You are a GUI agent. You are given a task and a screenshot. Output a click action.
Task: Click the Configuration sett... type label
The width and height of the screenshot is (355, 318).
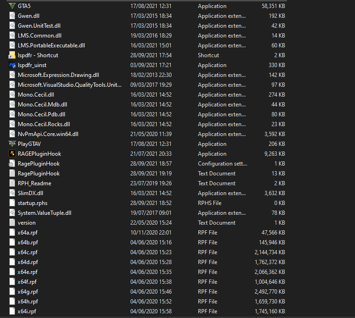pos(223,164)
